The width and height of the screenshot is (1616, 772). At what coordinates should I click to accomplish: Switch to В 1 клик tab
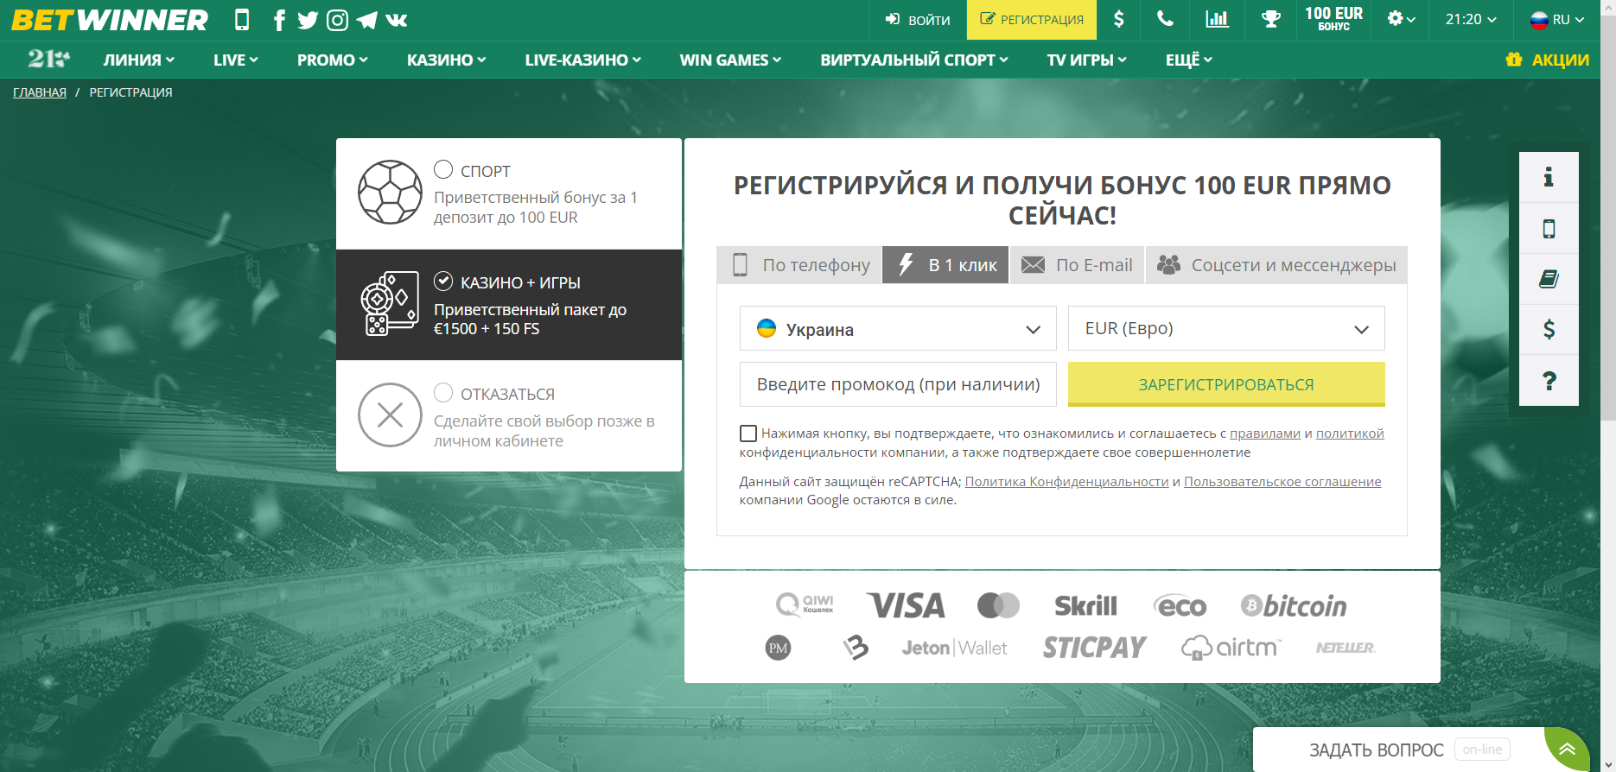tap(945, 265)
